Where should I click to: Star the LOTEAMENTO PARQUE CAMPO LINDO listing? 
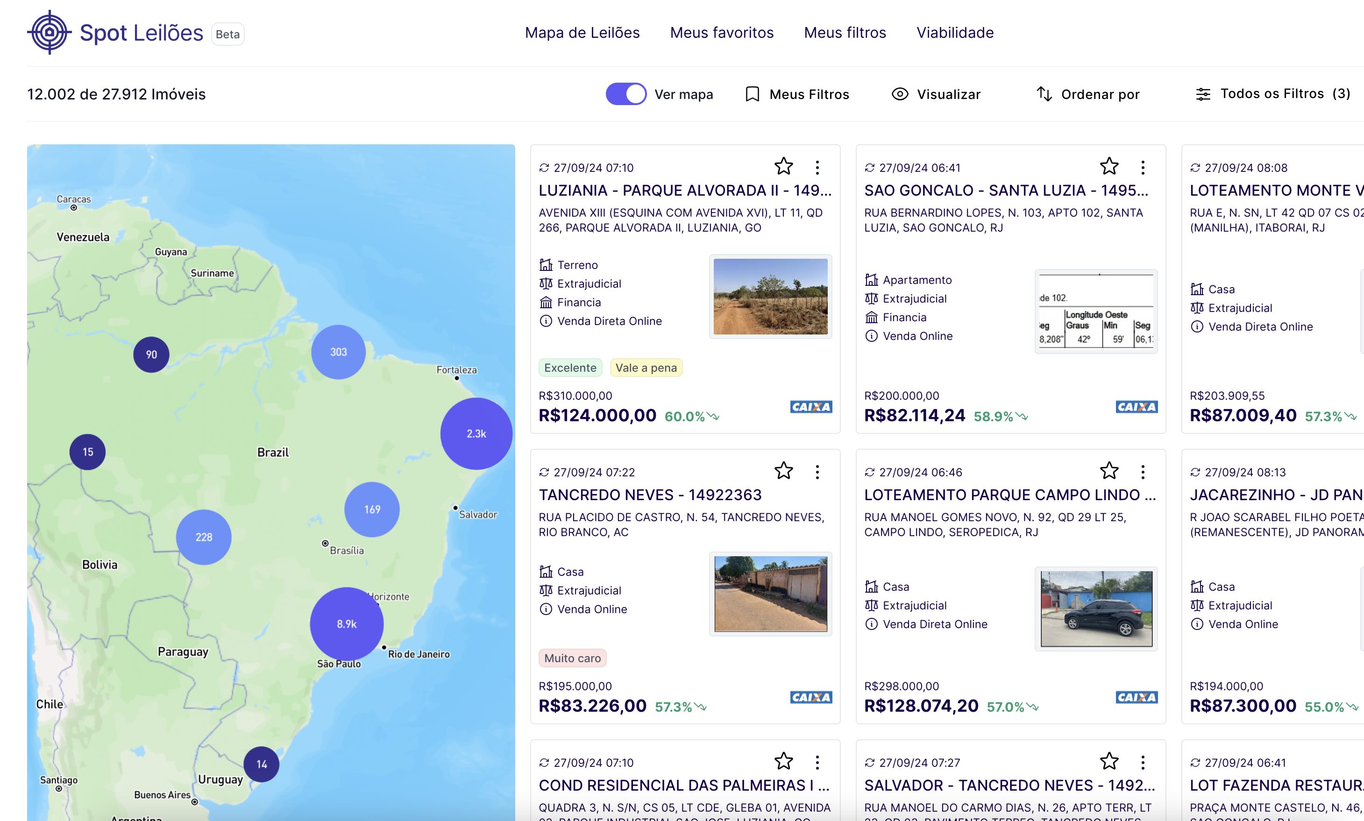coord(1109,471)
